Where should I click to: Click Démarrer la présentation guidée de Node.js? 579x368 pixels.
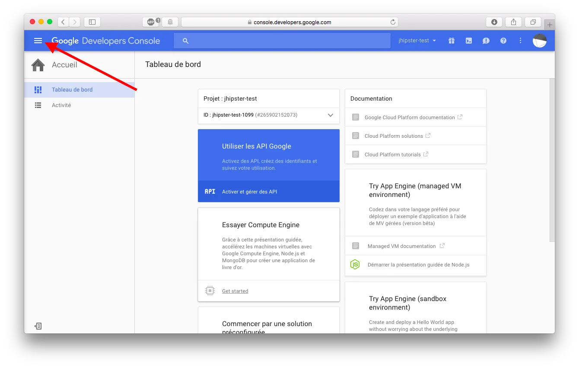pos(418,265)
